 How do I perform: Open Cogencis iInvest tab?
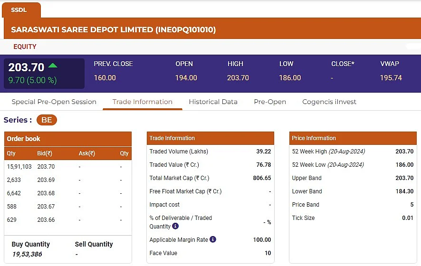[x=329, y=102]
